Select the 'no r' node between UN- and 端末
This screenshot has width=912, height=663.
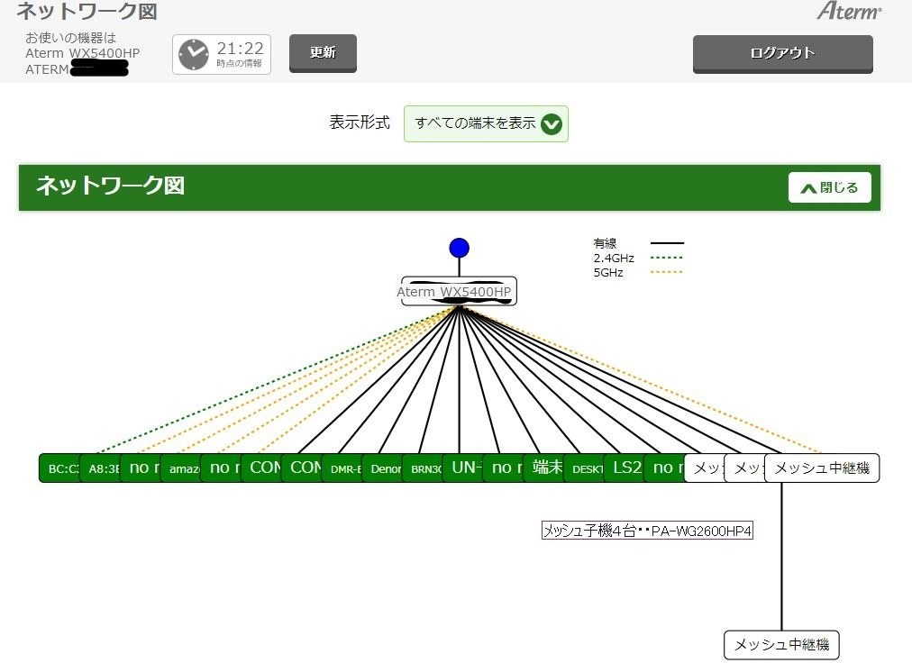[503, 468]
